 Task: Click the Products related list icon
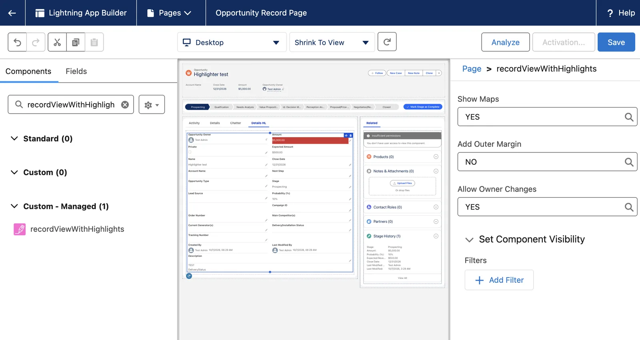[369, 157]
